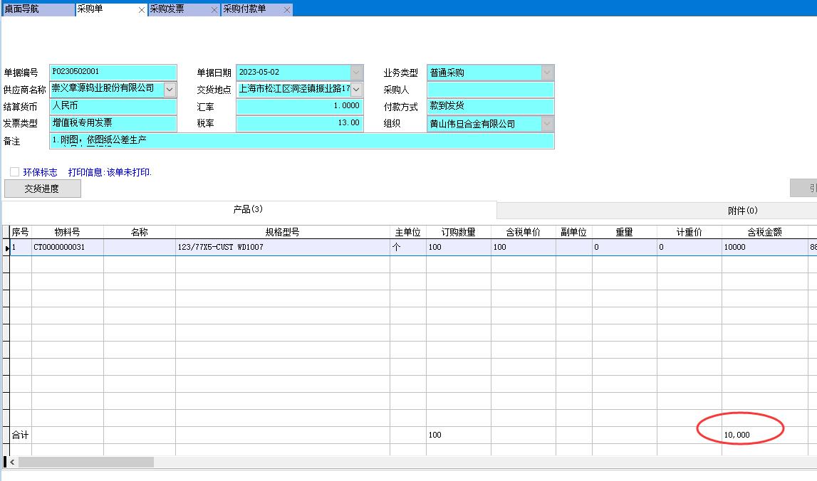This screenshot has width=817, height=481.
Task: Click the 税率 field showing 13.00
Action: click(x=299, y=124)
